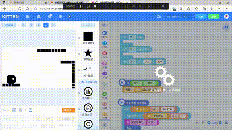Edit the x value 300 in block
The height and width of the screenshot is (130, 232).
[x=147, y=62]
